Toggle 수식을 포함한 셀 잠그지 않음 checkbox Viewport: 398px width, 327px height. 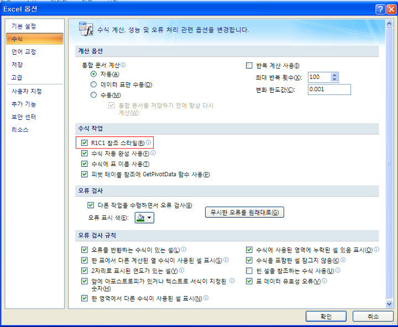click(x=249, y=260)
